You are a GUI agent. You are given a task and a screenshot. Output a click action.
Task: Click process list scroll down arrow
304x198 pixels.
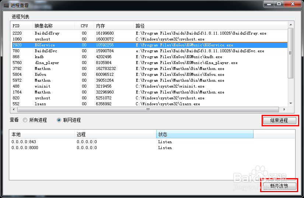[x=291, y=103]
